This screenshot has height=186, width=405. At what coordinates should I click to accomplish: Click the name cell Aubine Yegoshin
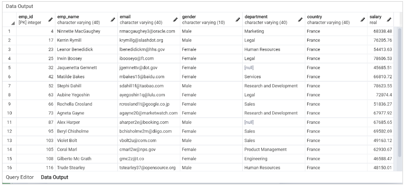(x=87, y=95)
